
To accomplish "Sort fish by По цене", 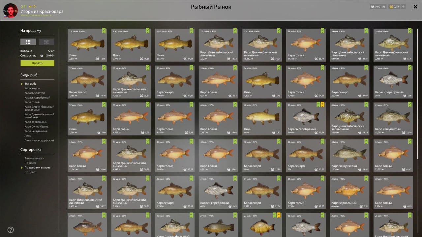I will click(30, 172).
